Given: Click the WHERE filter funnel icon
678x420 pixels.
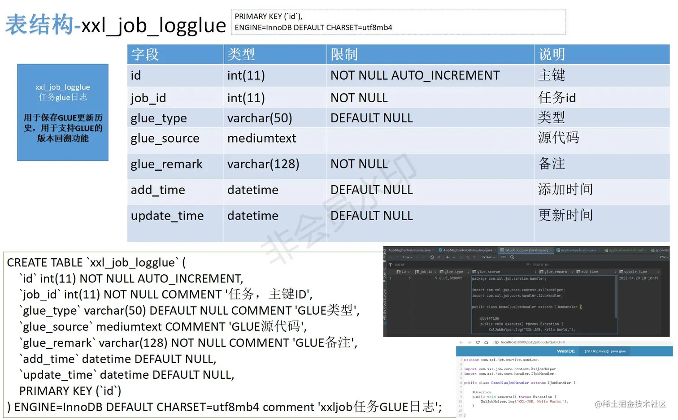Looking at the screenshot, I should (391, 265).
